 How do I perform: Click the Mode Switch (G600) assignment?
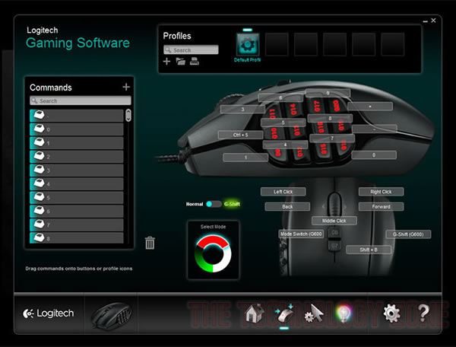point(301,234)
